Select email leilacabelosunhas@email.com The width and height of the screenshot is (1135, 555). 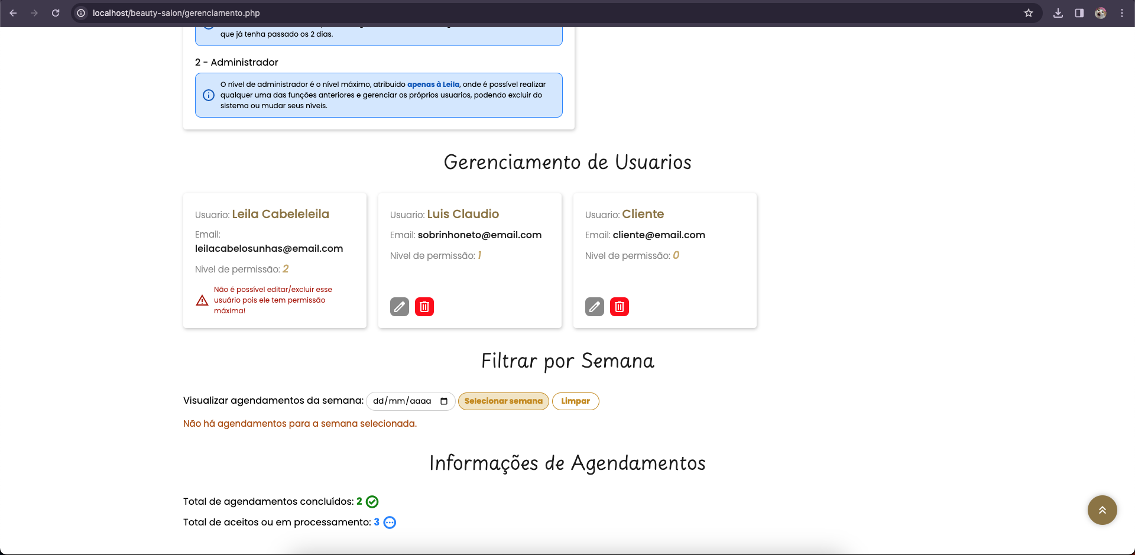pos(269,249)
